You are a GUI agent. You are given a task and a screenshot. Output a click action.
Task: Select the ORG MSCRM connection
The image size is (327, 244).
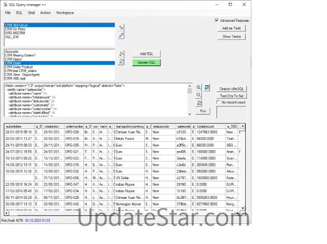(x=60, y=33)
